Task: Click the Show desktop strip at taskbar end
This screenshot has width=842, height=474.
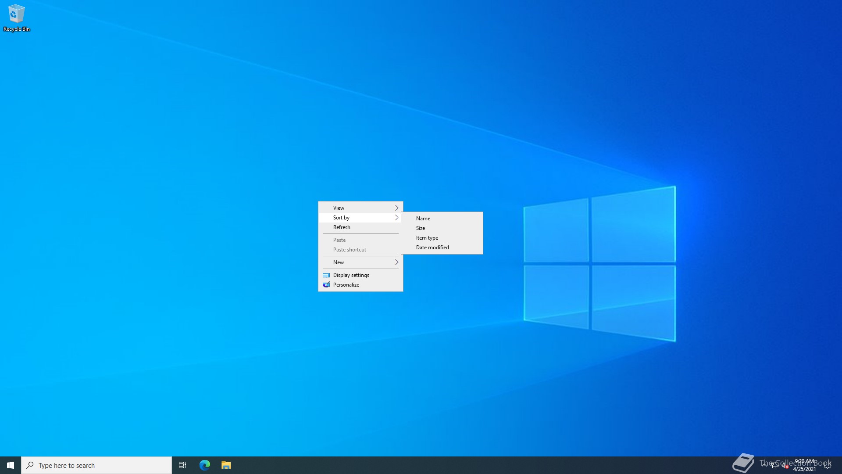Action: point(840,465)
